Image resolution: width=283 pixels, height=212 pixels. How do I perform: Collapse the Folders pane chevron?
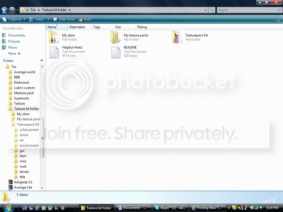pos(42,60)
